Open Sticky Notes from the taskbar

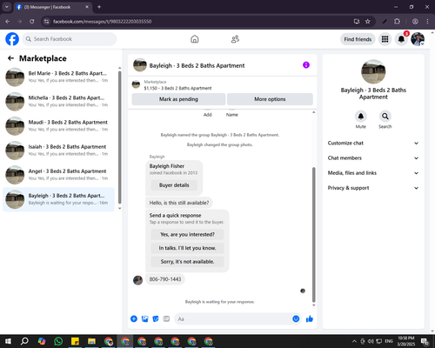pyautogui.click(x=75, y=341)
